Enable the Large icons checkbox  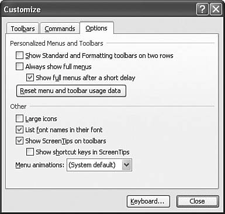[19, 119]
